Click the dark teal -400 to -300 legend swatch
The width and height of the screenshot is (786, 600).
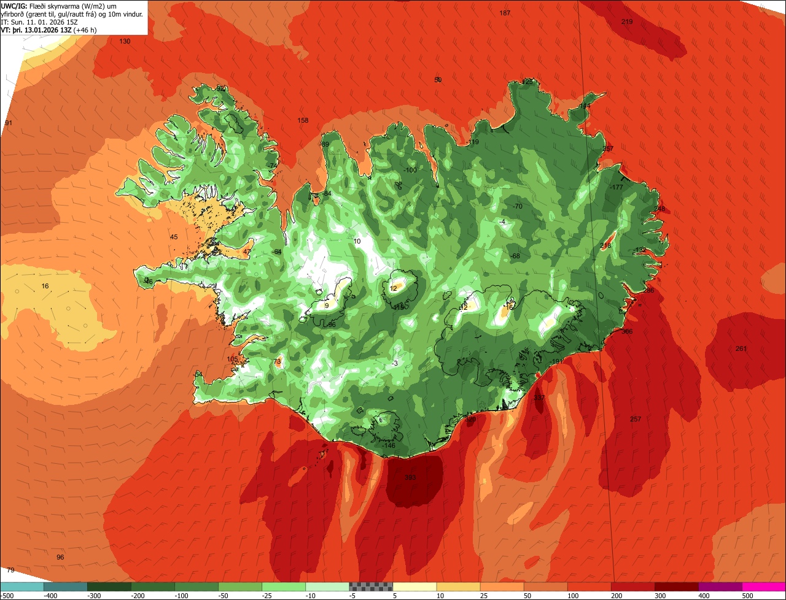65,587
